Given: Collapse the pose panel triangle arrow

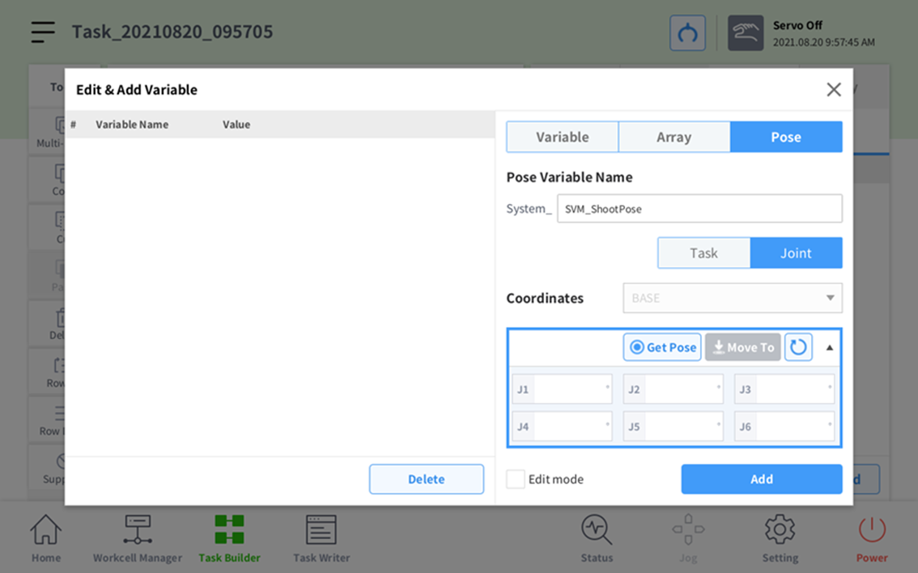Looking at the screenshot, I should coord(830,347).
